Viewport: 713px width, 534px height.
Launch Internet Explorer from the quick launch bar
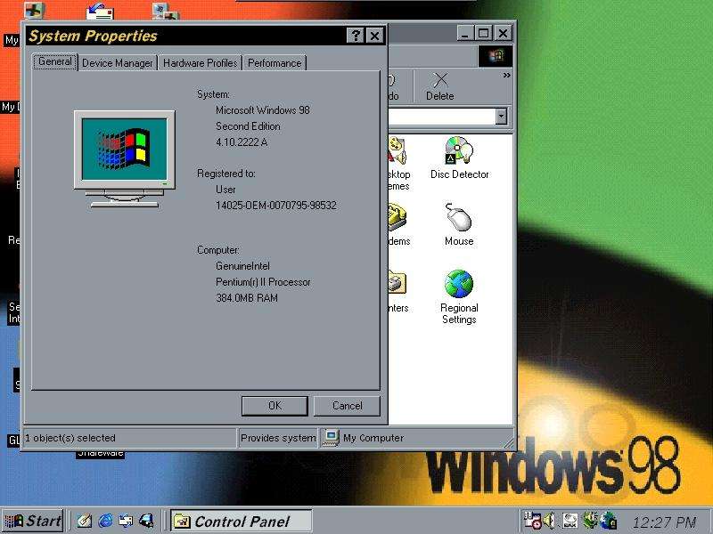[105, 521]
